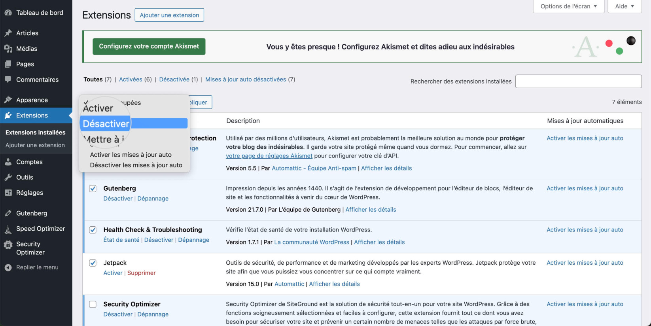651x326 pixels.
Task: Open Automattic author link for Jetpack
Action: [290, 284]
